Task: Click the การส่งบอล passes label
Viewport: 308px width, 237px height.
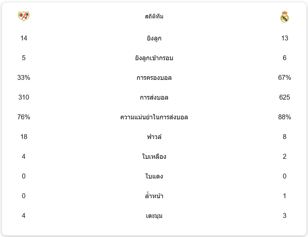Action: point(154,98)
